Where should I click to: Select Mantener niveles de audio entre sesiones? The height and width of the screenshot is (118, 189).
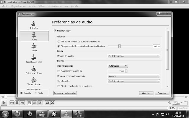pyautogui.click(x=59, y=42)
